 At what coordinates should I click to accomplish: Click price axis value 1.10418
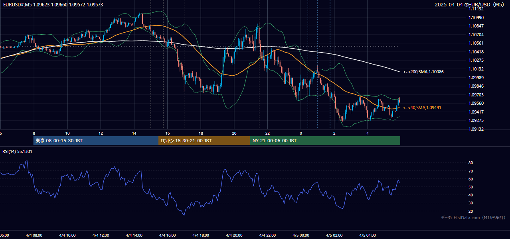tap(476, 52)
